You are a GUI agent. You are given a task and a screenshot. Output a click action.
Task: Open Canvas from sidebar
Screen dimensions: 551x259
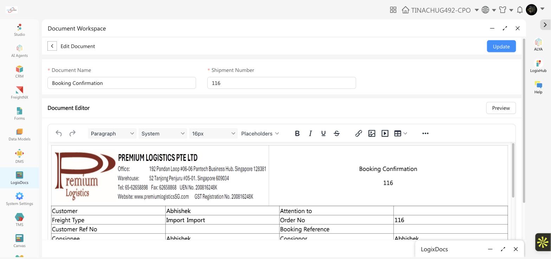(19, 241)
